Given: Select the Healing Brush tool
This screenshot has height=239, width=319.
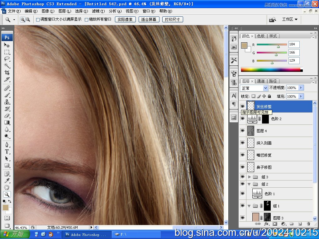Looking at the screenshot, I should tap(7, 88).
